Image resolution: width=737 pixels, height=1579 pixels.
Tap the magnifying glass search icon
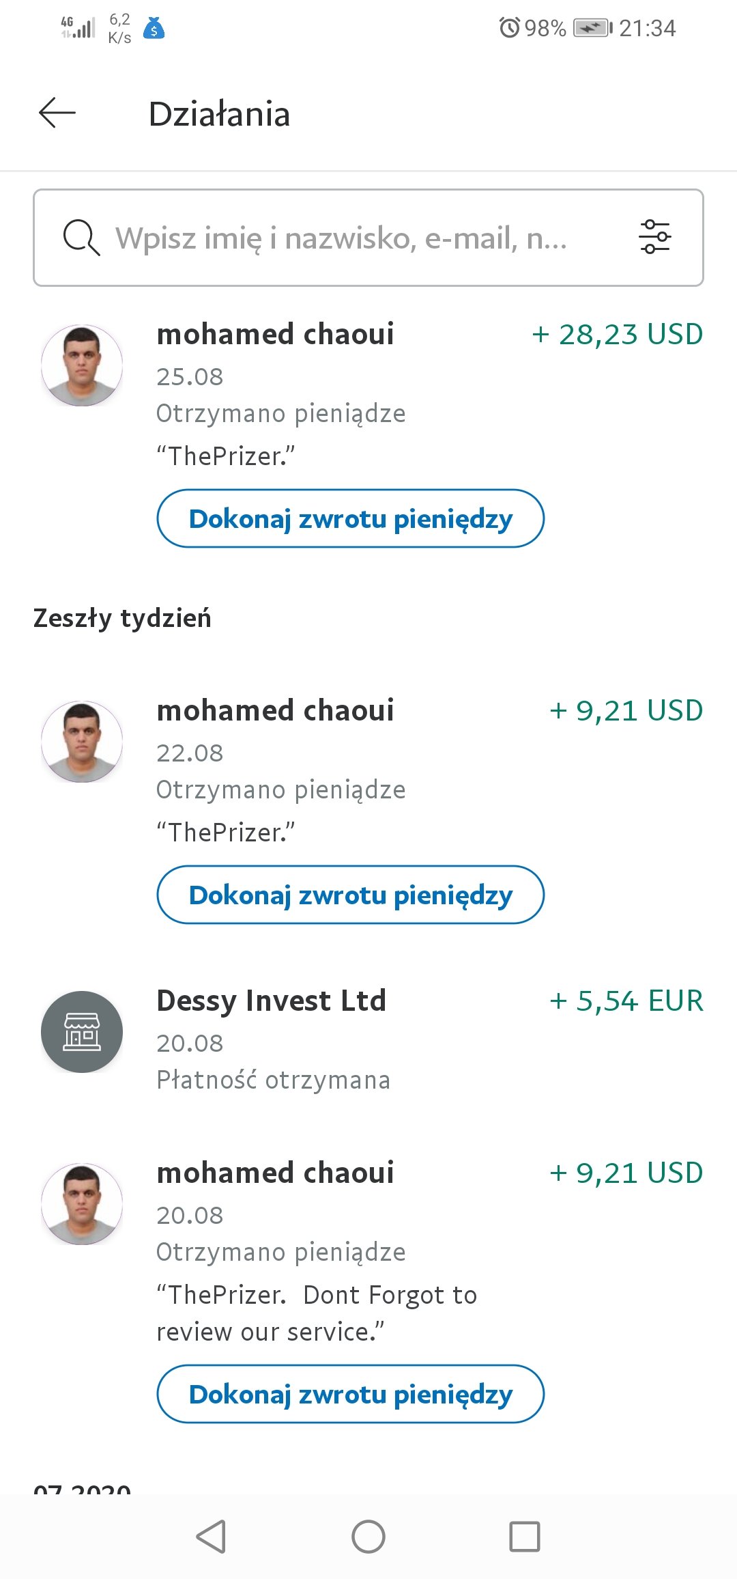coord(81,238)
